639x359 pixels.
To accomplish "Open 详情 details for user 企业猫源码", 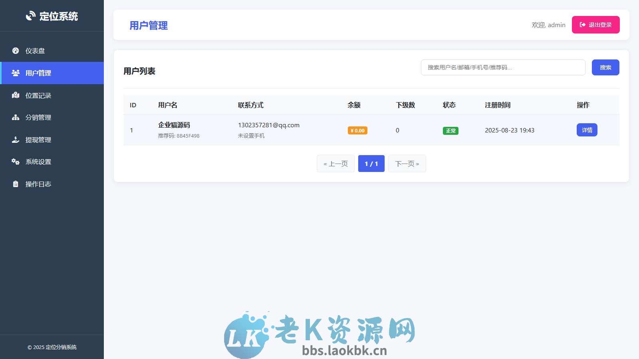I will pyautogui.click(x=587, y=130).
